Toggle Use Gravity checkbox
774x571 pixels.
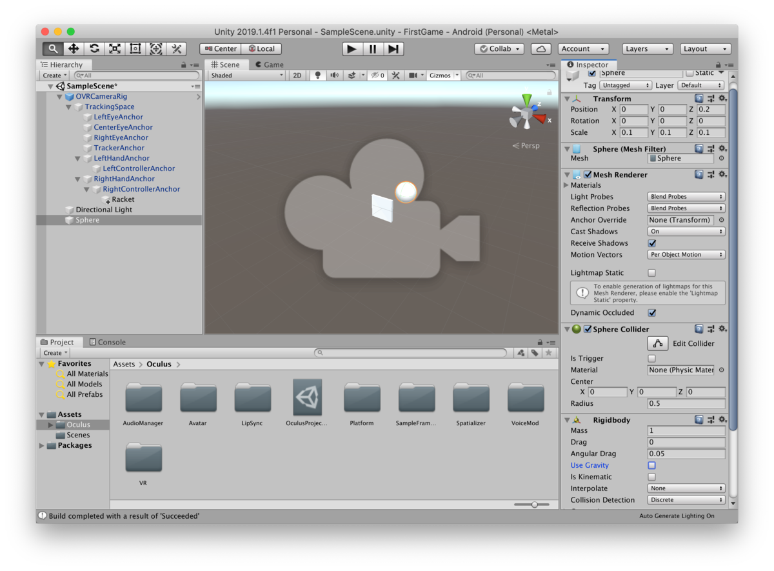652,465
